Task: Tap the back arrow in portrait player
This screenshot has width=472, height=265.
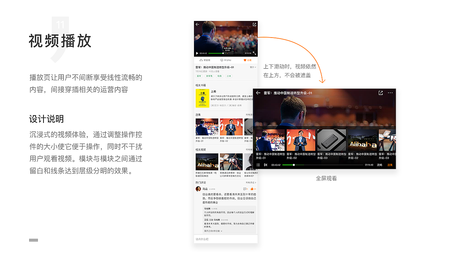Action: tap(197, 24)
